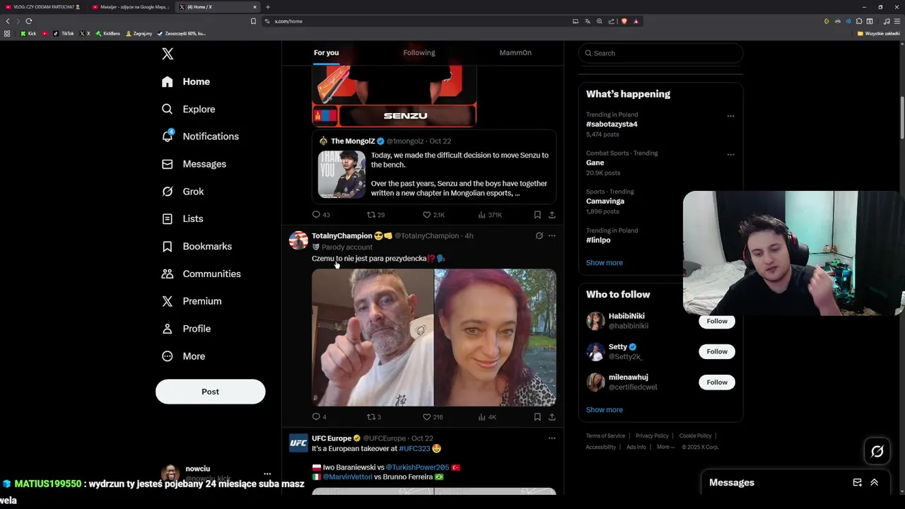The width and height of the screenshot is (905, 509).
Task: Open Notifications with the bell icon
Action: [201, 136]
